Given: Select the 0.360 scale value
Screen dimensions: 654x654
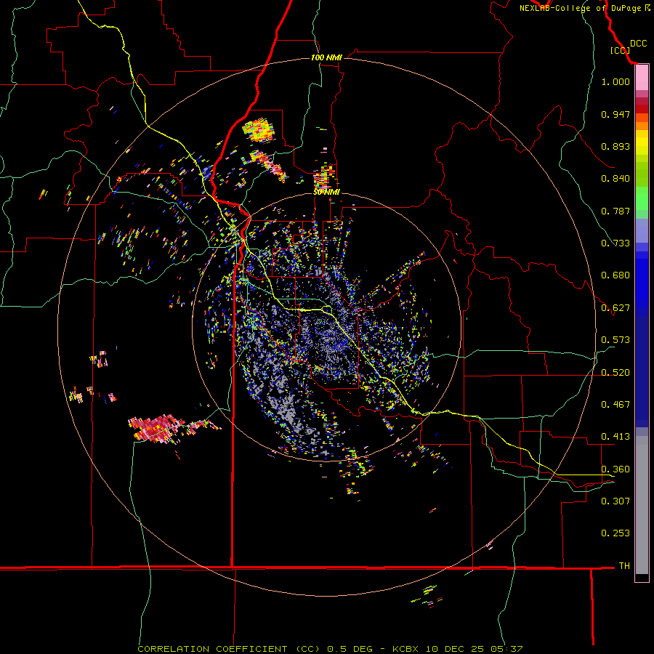Looking at the screenshot, I should [615, 469].
